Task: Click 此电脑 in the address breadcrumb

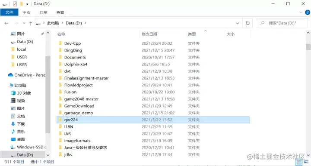Action: click(53, 23)
